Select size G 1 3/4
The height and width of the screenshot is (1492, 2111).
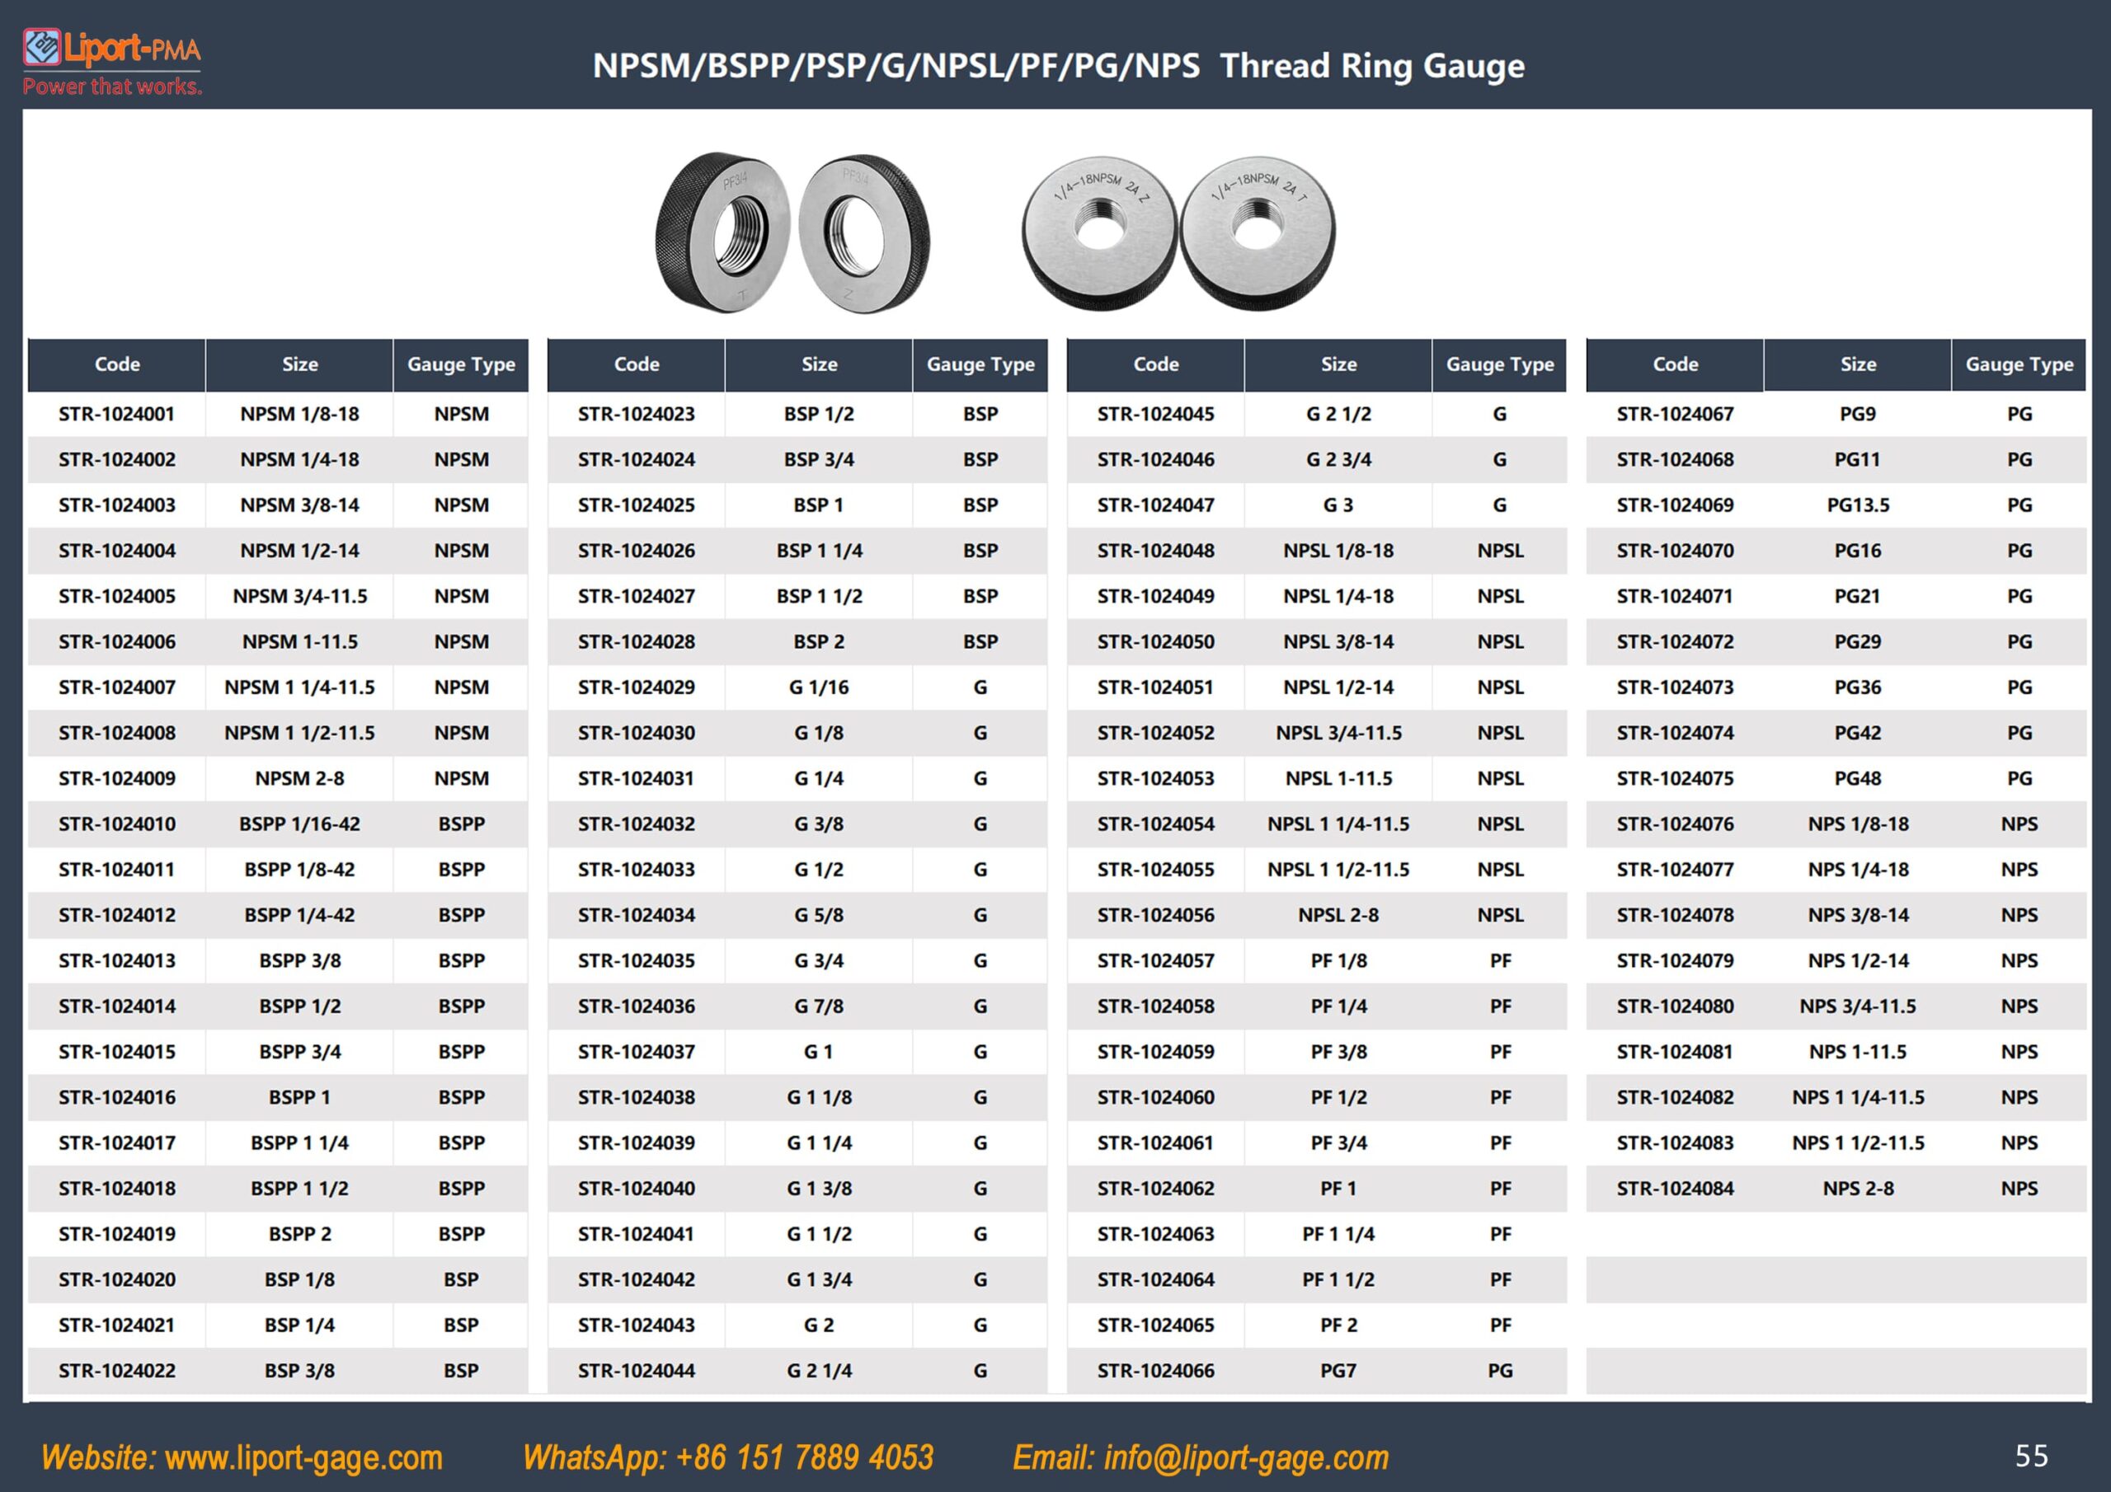(819, 1279)
